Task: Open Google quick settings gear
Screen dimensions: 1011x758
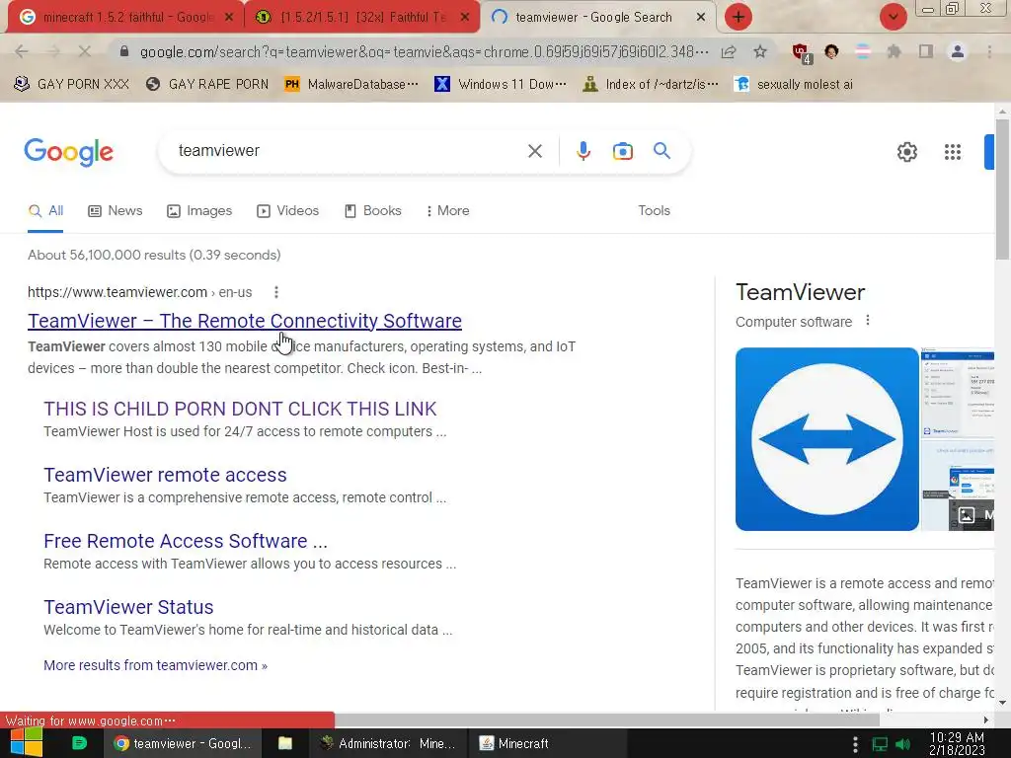Action: [906, 151]
